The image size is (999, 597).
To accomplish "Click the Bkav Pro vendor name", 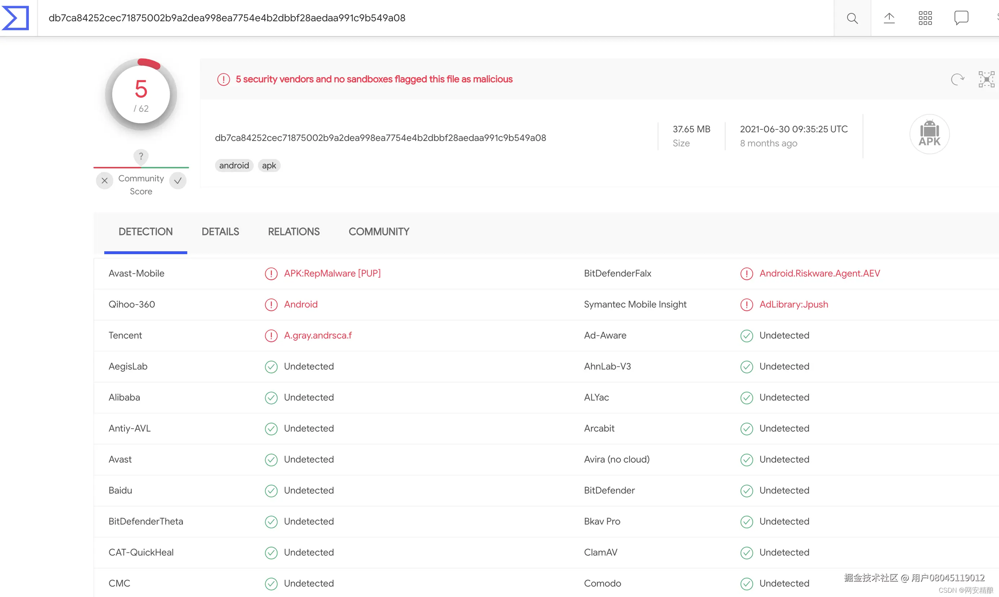I will pyautogui.click(x=602, y=521).
